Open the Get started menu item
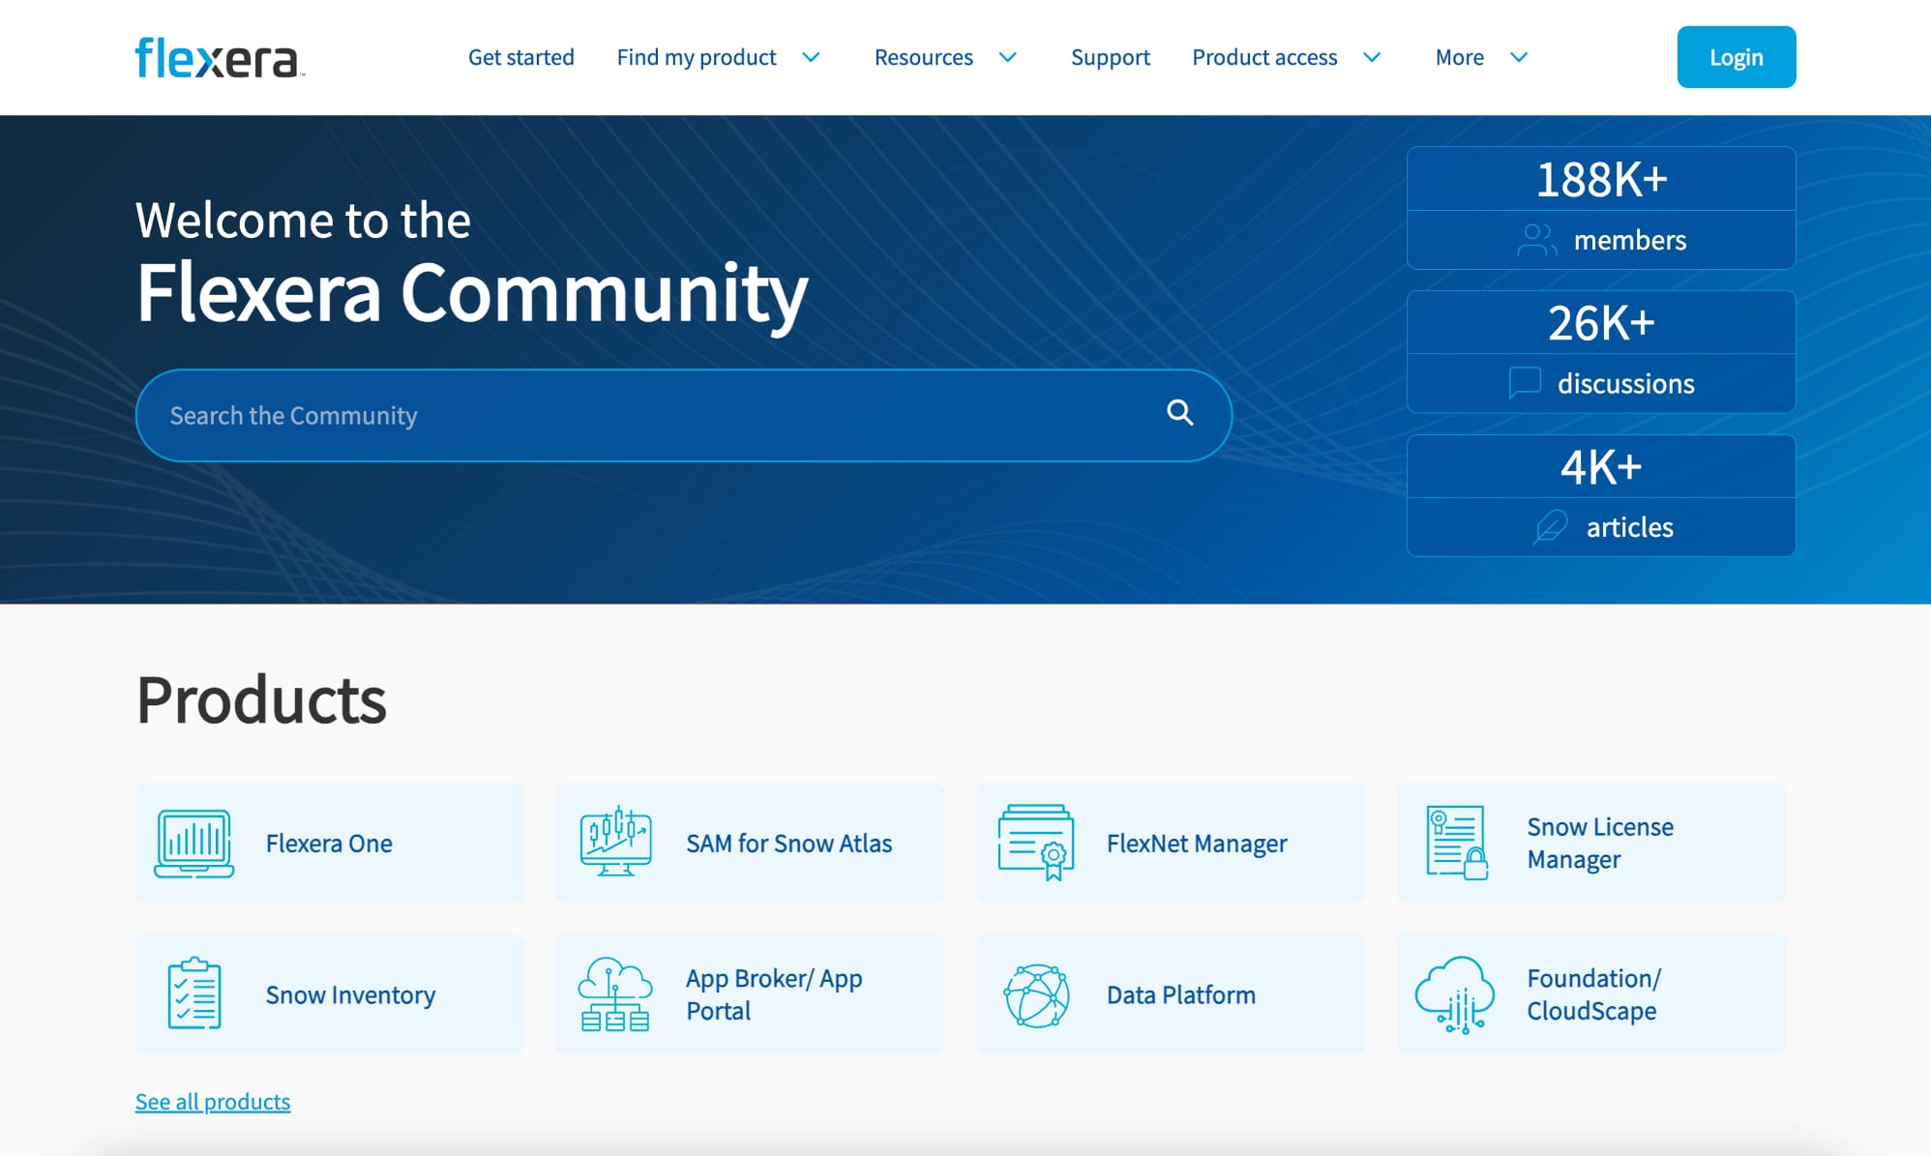The width and height of the screenshot is (1931, 1156). point(521,57)
